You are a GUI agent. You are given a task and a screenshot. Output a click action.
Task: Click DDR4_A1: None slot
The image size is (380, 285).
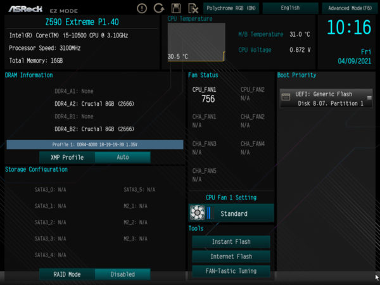pos(74,91)
